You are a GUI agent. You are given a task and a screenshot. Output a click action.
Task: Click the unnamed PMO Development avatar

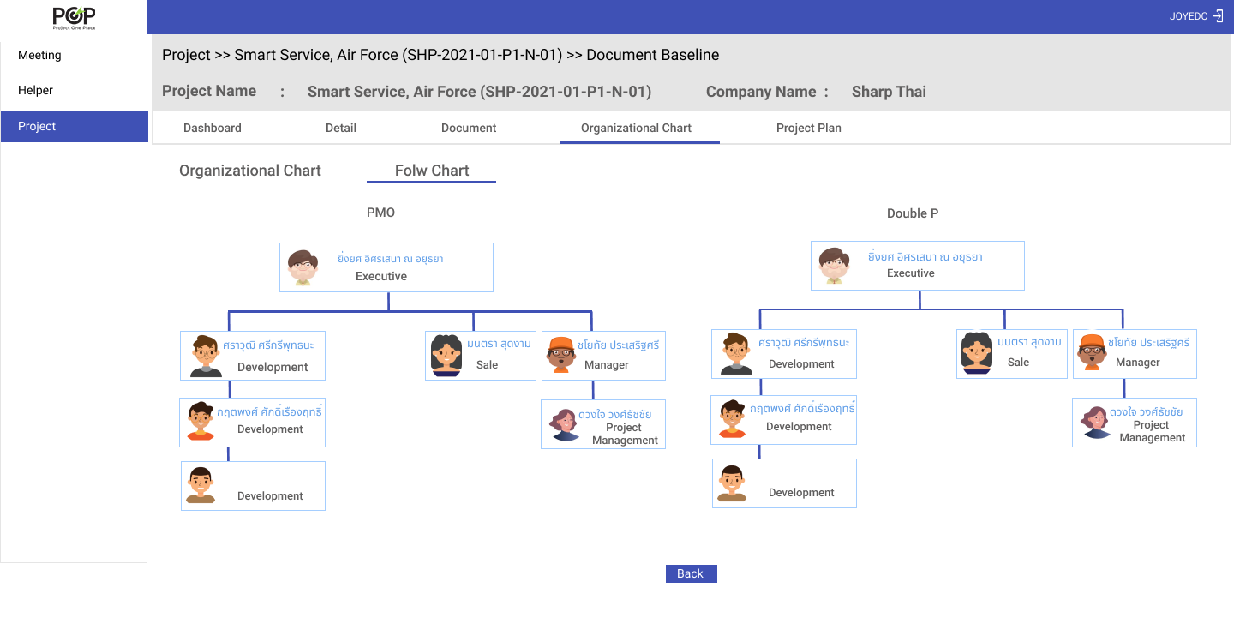201,486
